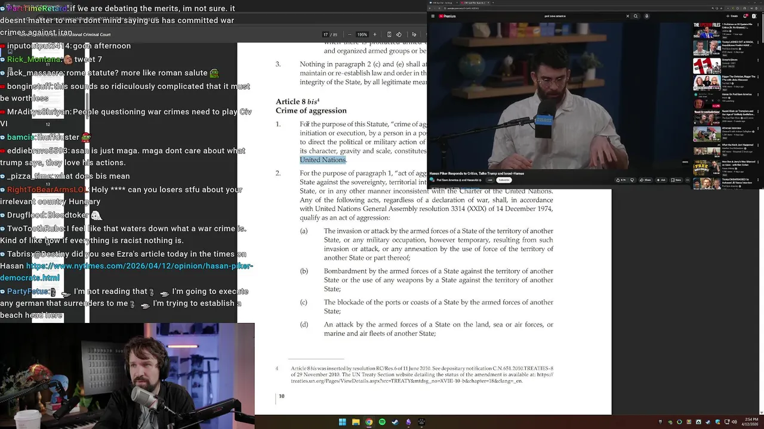Open YouTube notifications bell
This screenshot has height=429, width=764.
745,16
